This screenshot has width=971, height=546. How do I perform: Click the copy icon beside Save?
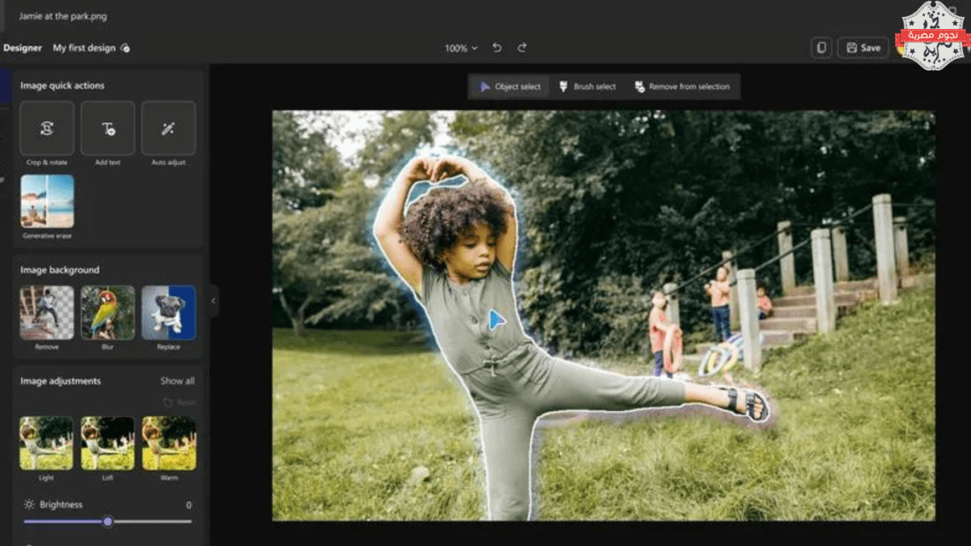point(821,48)
